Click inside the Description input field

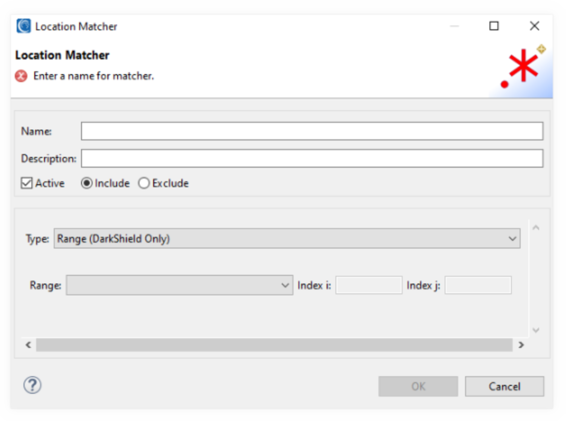(311, 157)
